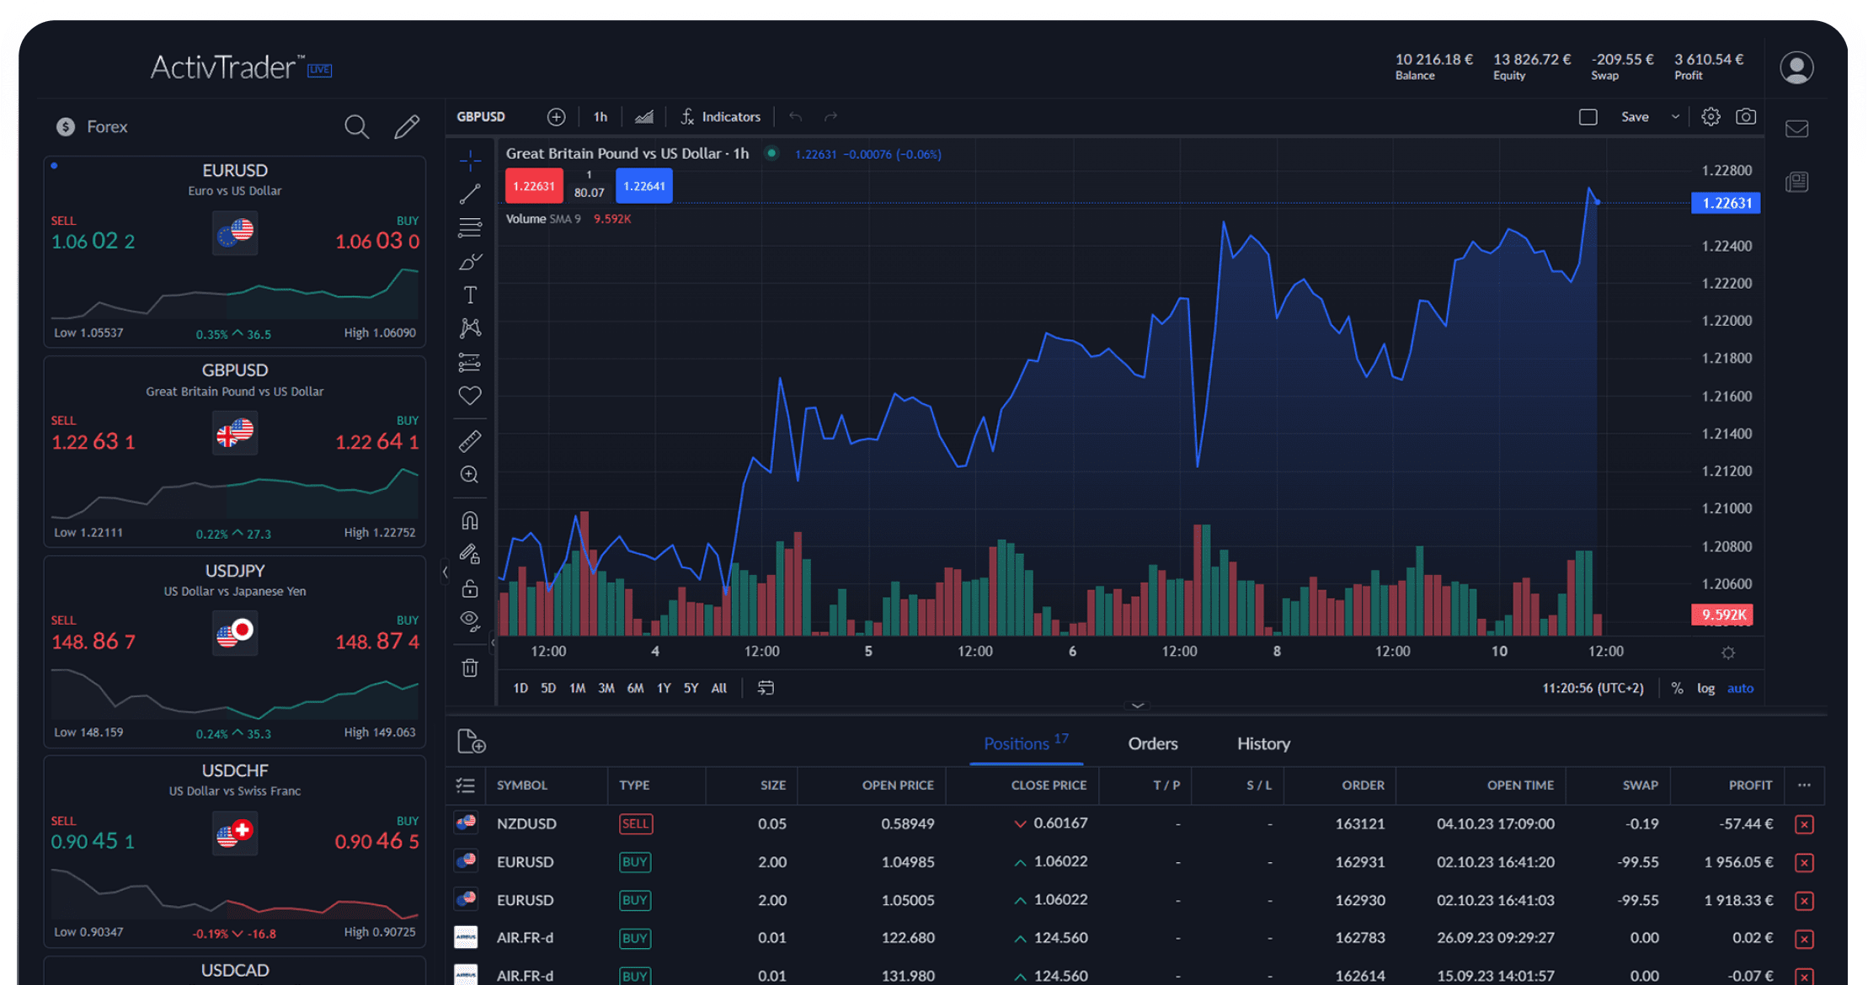The width and height of the screenshot is (1868, 985).
Task: Select the forecast position tool
Action: pyautogui.click(x=470, y=362)
